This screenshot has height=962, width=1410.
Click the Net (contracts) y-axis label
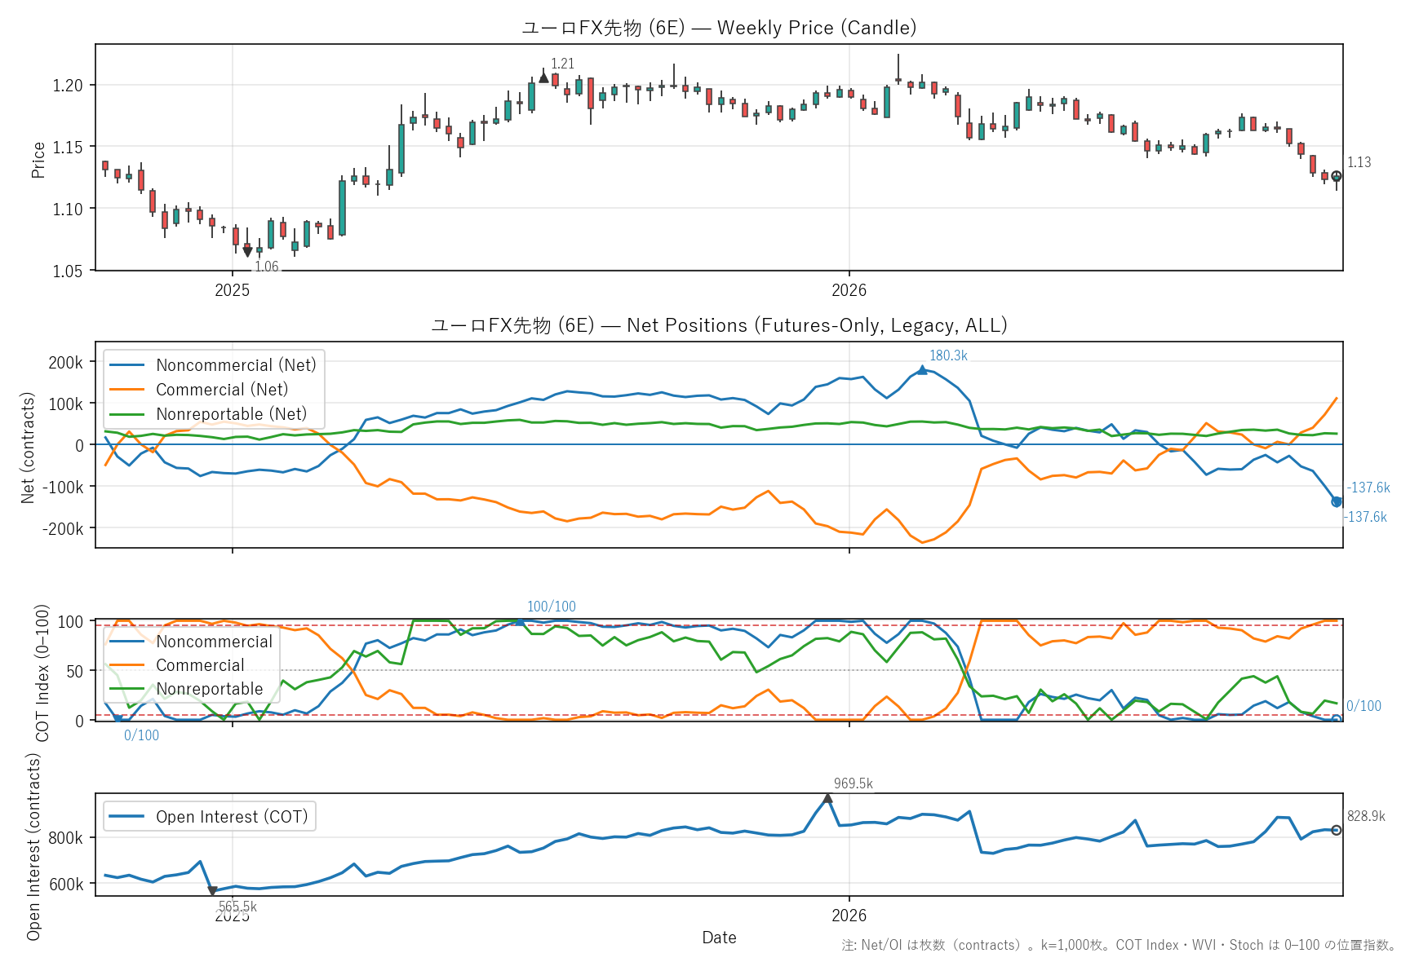point(28,448)
